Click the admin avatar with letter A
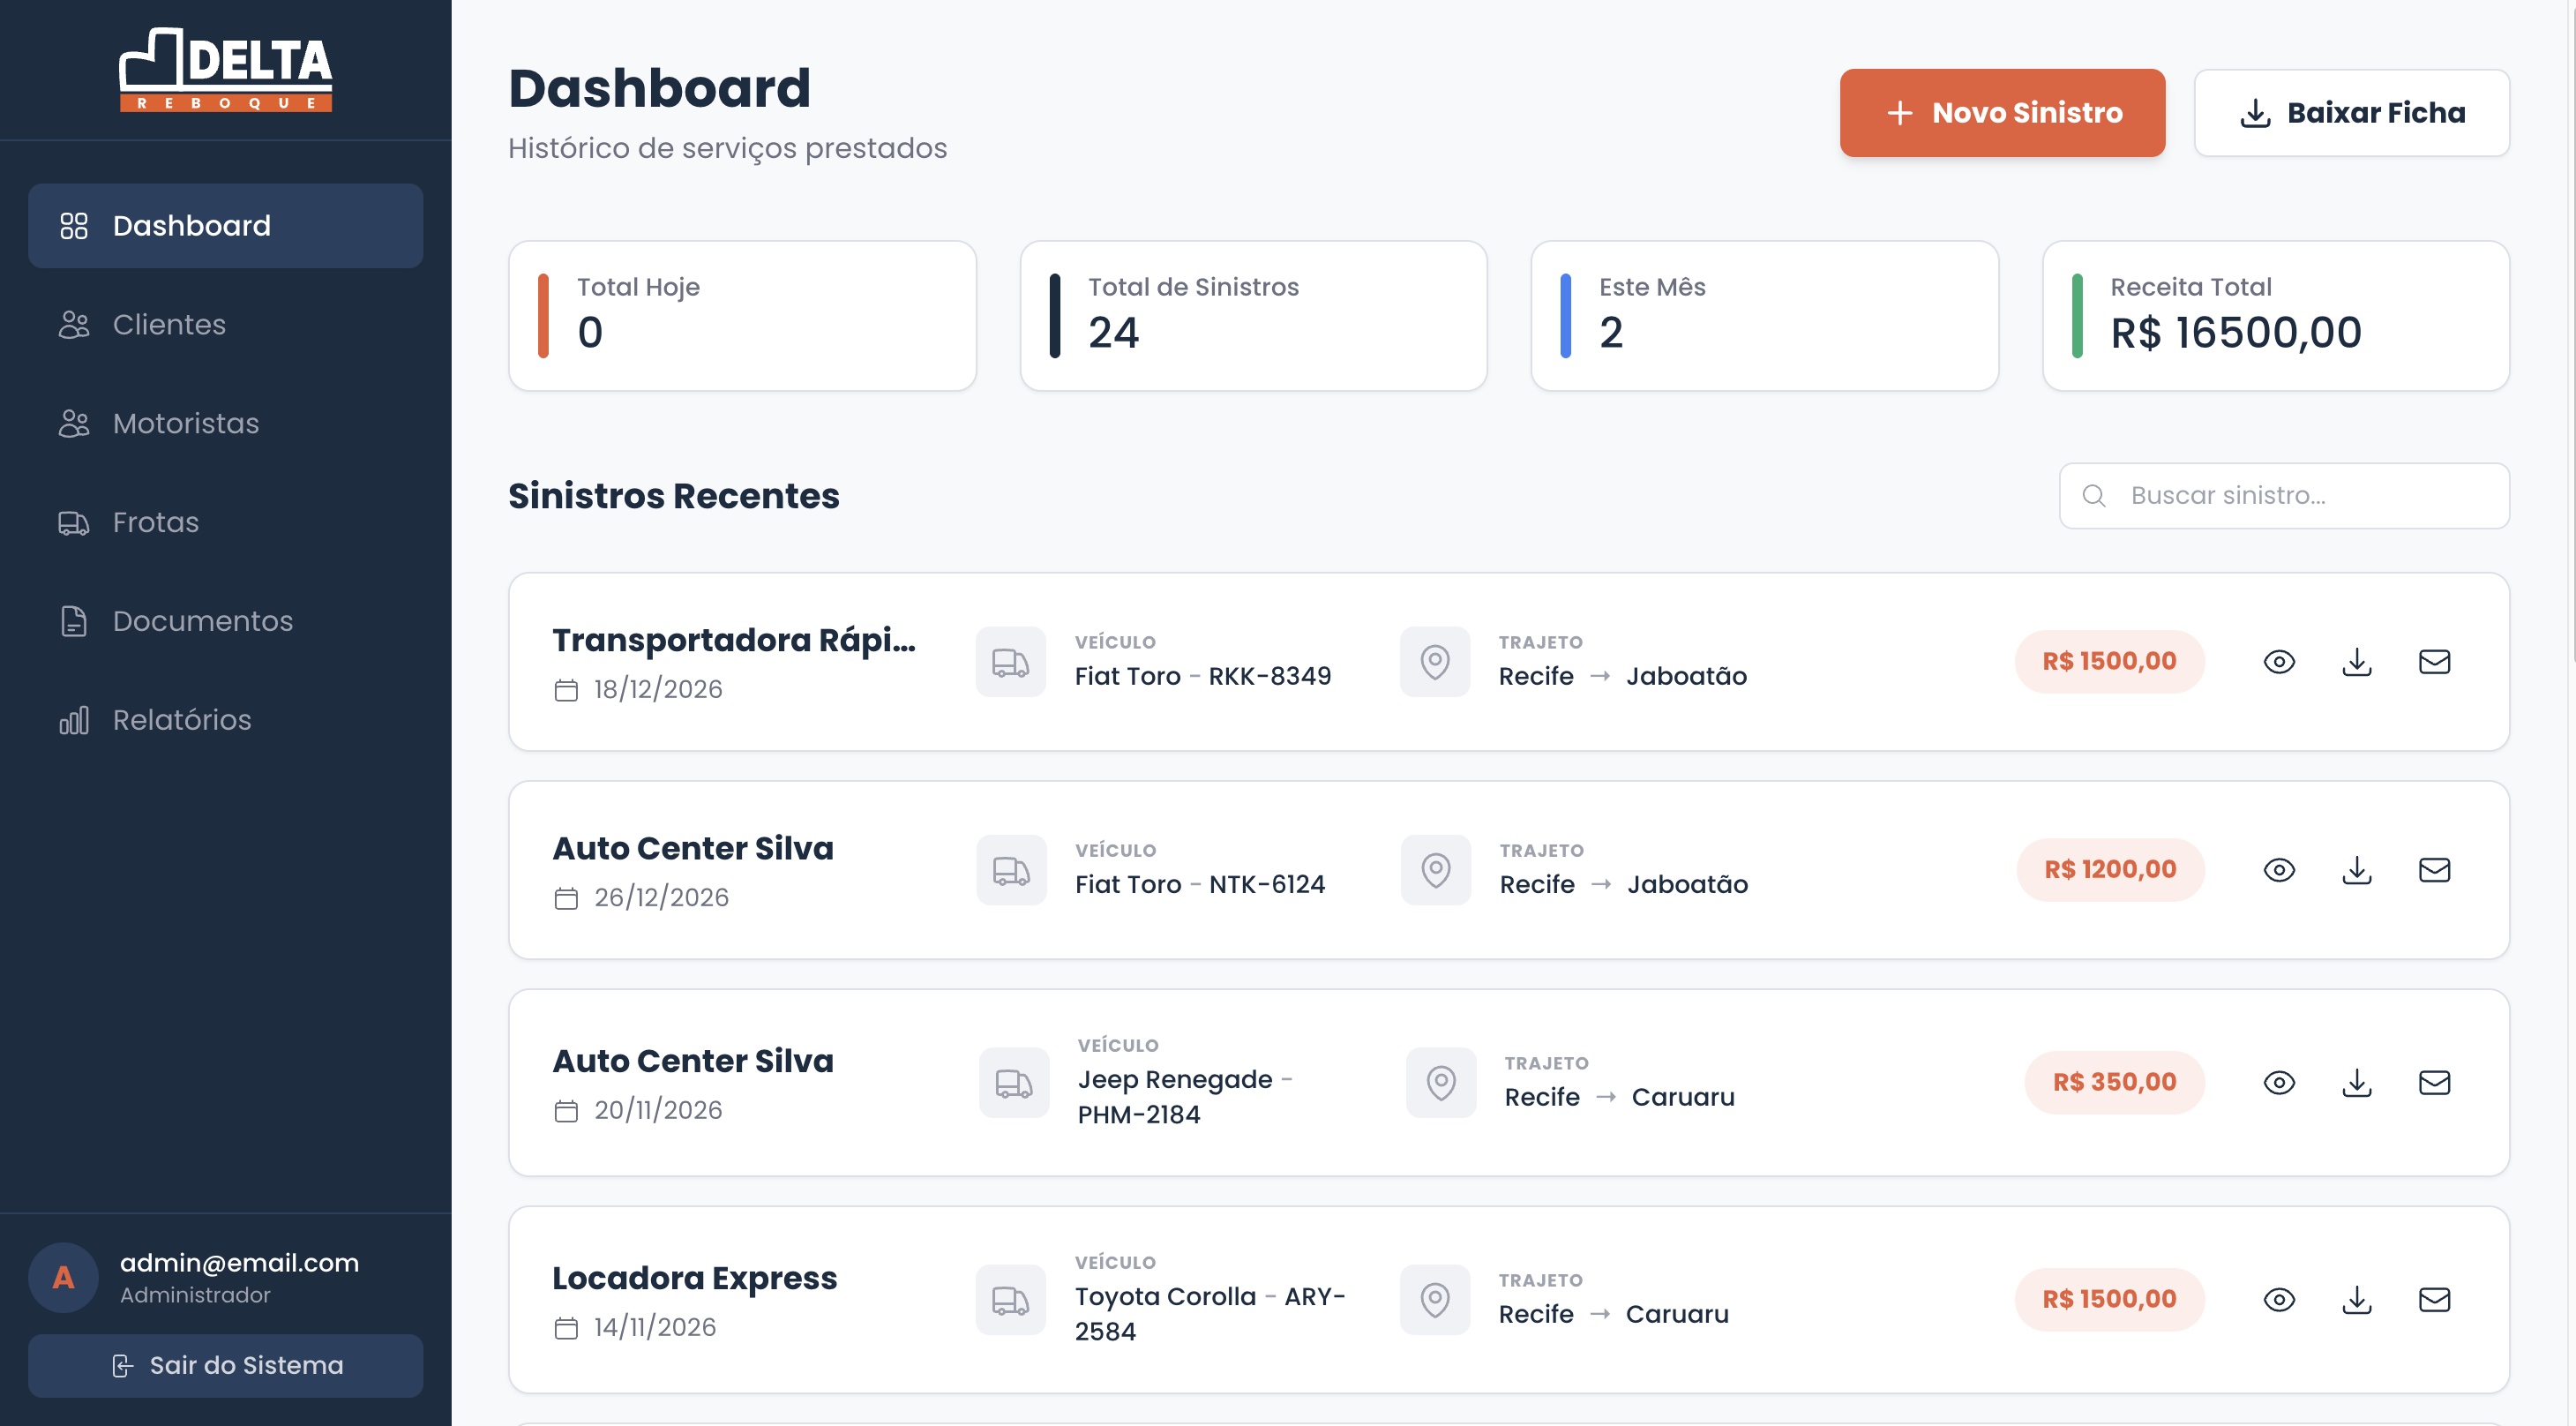2576x1426 pixels. (x=63, y=1277)
